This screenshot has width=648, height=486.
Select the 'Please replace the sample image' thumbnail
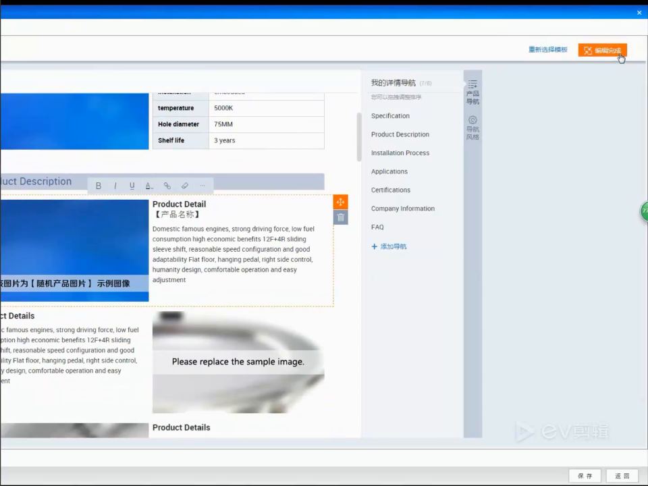tap(238, 362)
